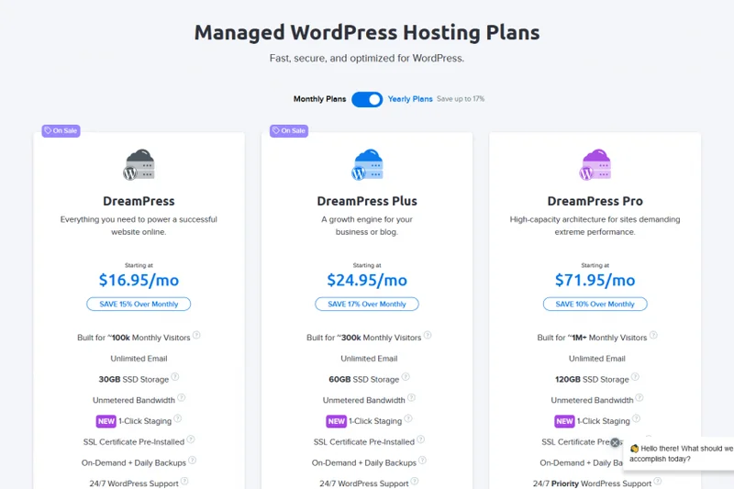Toggle the Monthly/Yearly plans switch

[367, 99]
